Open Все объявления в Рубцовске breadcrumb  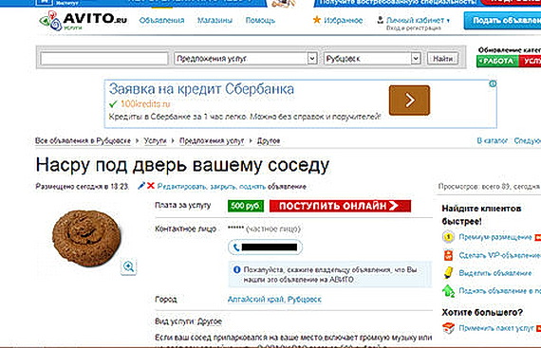83,141
